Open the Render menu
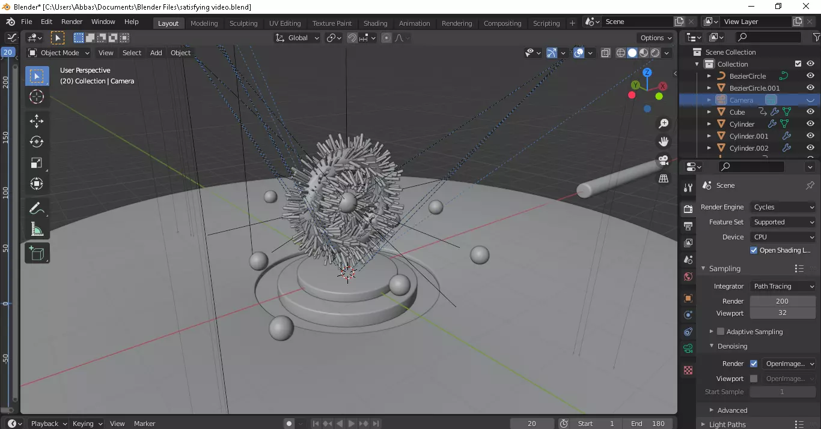 pos(72,22)
